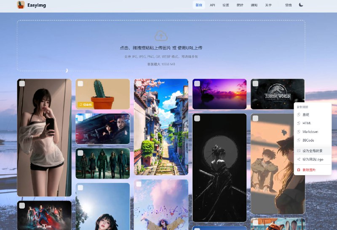Image resolution: width=337 pixels, height=230 pixels.
Task: Check the box on the purple sunset image
Action: (197, 84)
